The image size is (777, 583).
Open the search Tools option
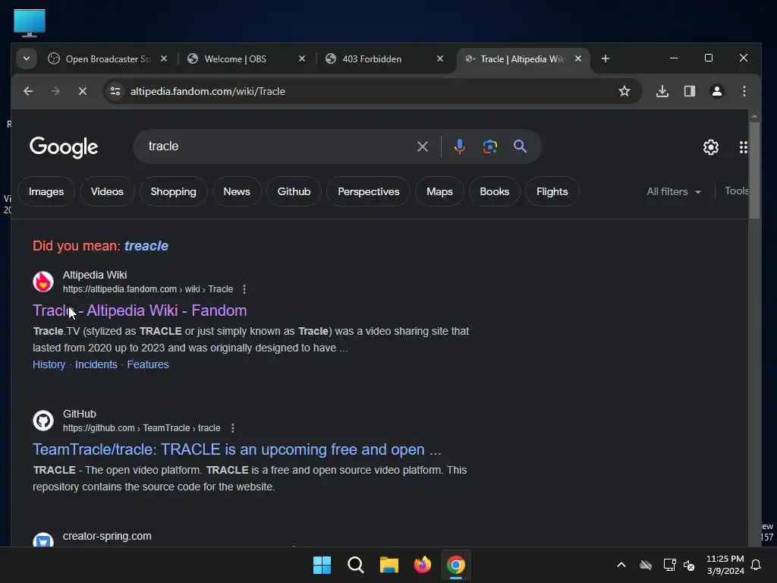(737, 191)
